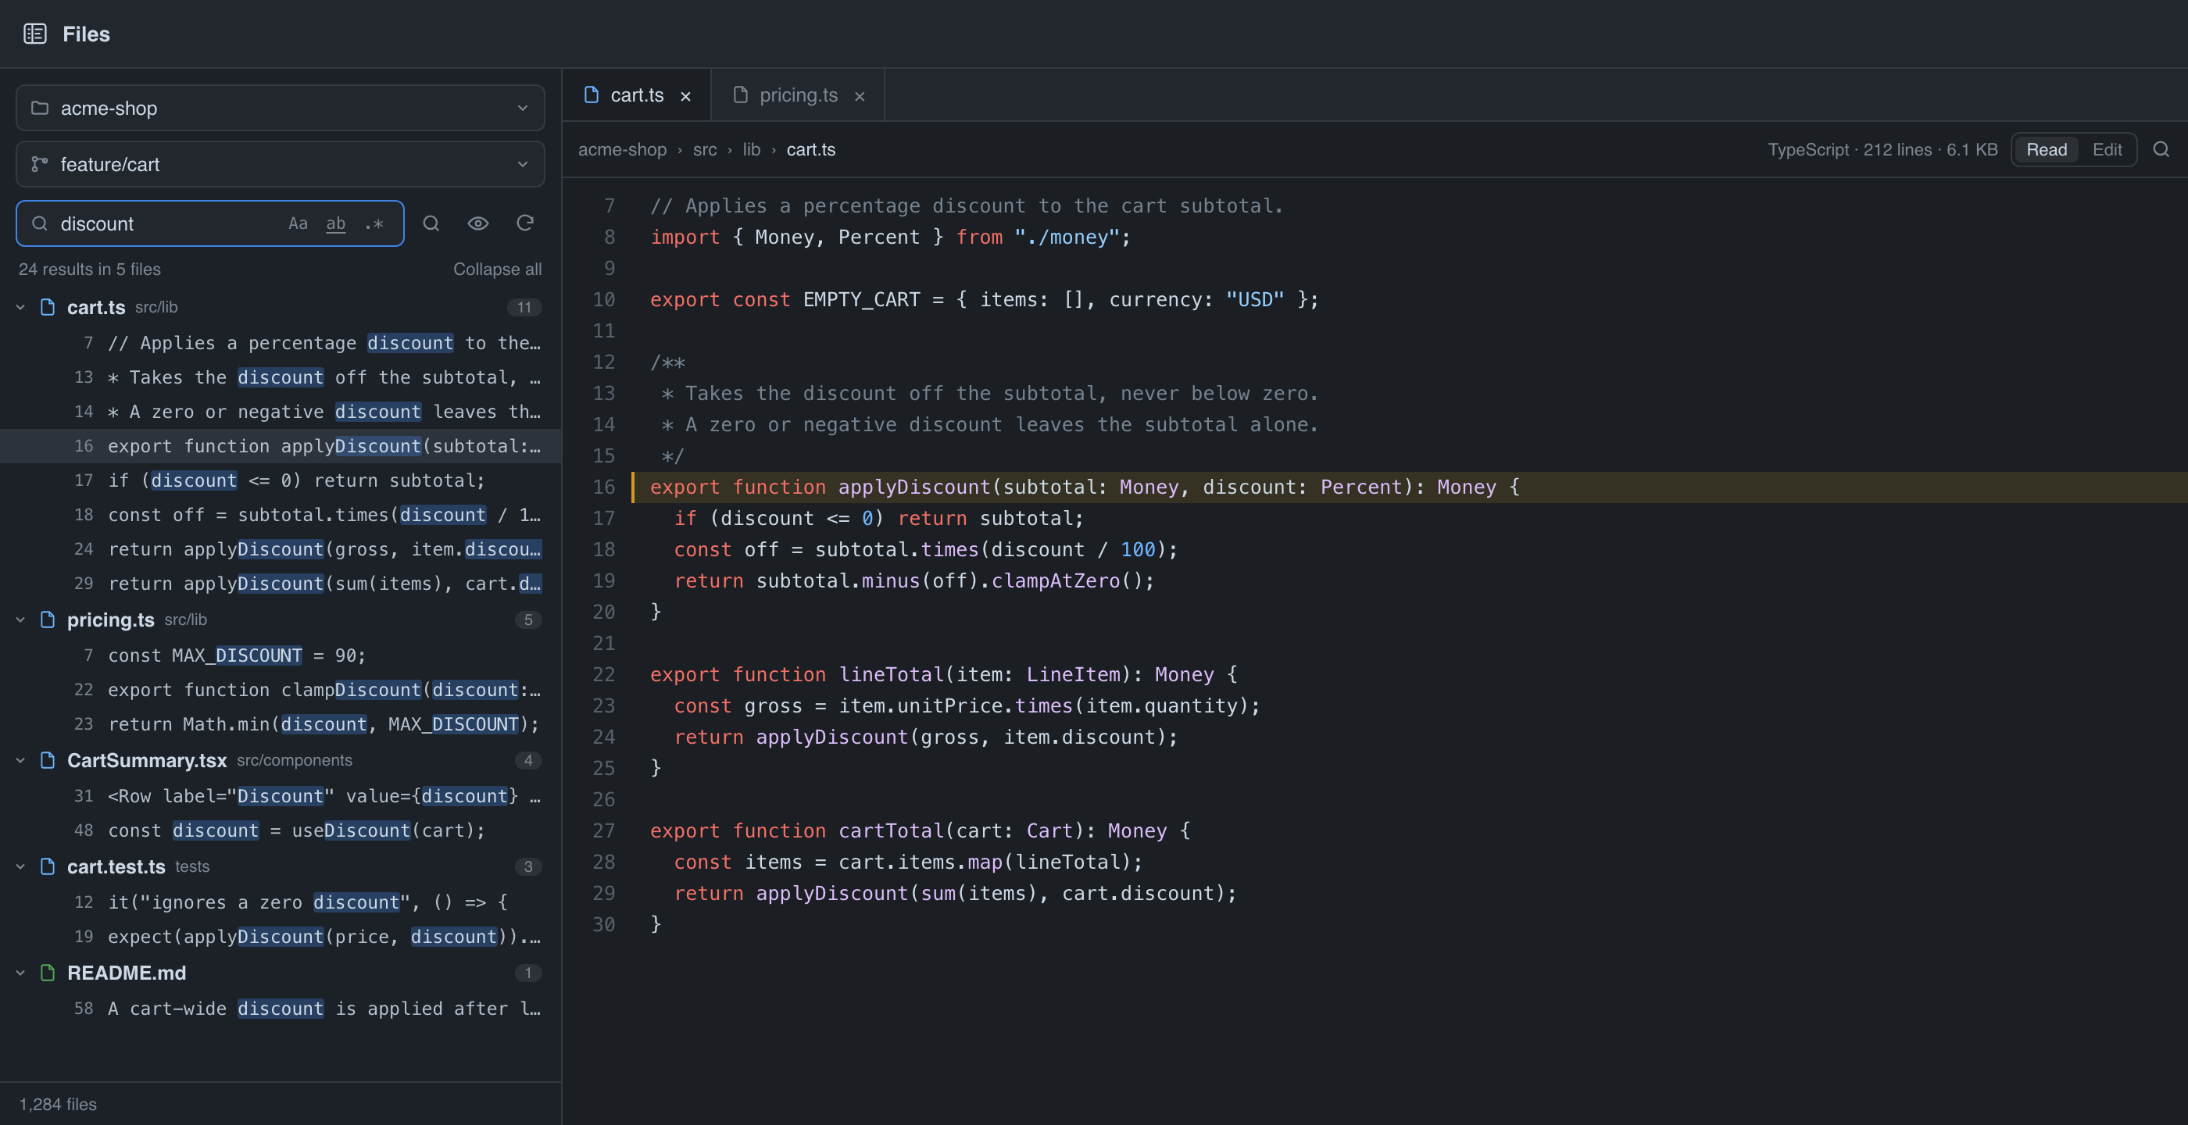The width and height of the screenshot is (2188, 1125).
Task: Open result line 48 'const discount = useDiscount(cart);'
Action: point(281,830)
